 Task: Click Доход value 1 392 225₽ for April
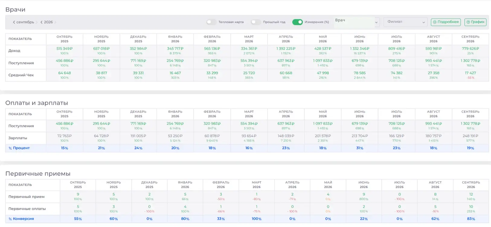[286, 48]
